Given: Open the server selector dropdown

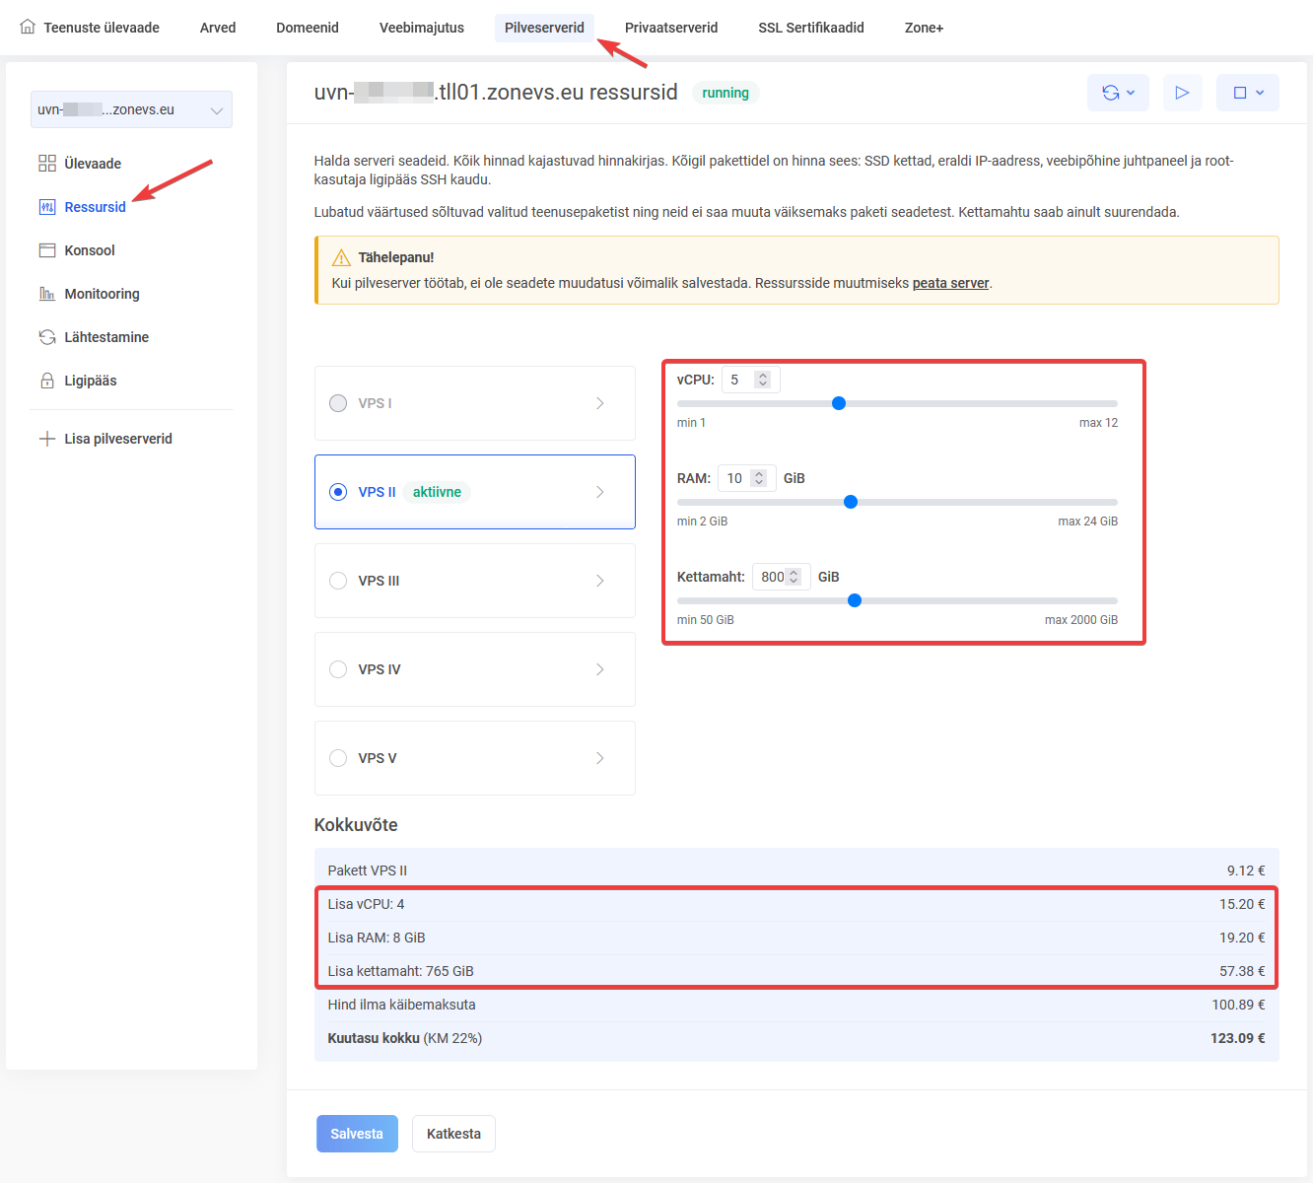Looking at the screenshot, I should tap(131, 109).
